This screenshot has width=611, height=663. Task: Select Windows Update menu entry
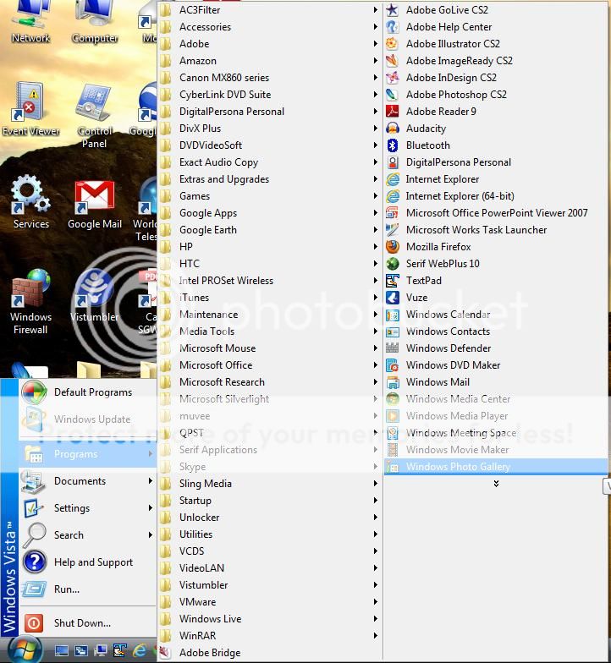(88, 419)
